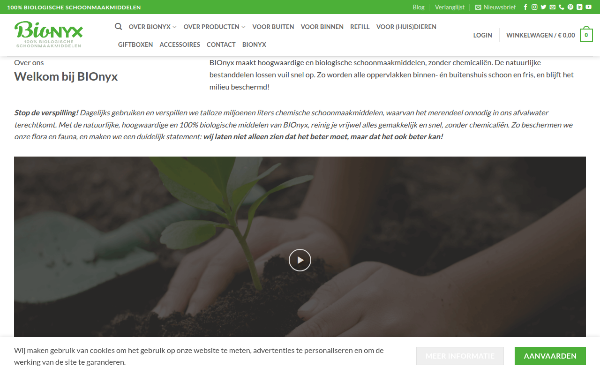This screenshot has width=600, height=375.
Task: Click the search magnifier icon
Action: click(119, 26)
